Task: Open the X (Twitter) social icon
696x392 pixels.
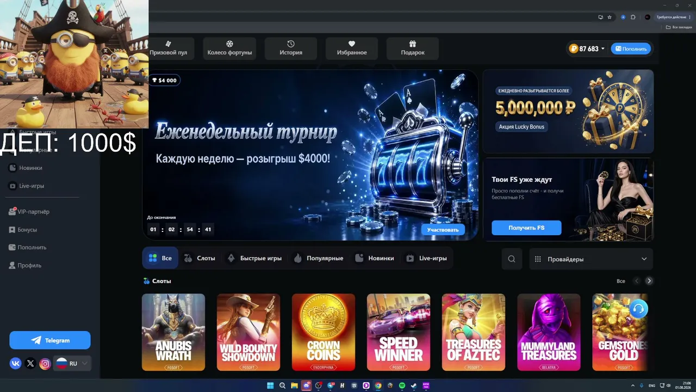Action: click(x=30, y=363)
